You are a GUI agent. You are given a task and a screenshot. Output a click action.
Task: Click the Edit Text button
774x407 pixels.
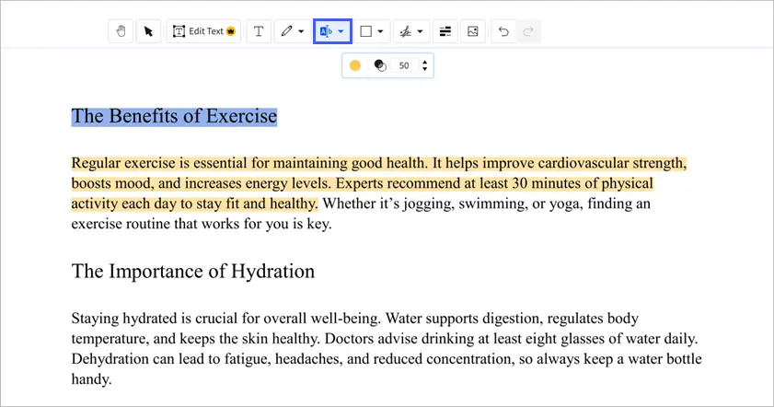point(203,31)
